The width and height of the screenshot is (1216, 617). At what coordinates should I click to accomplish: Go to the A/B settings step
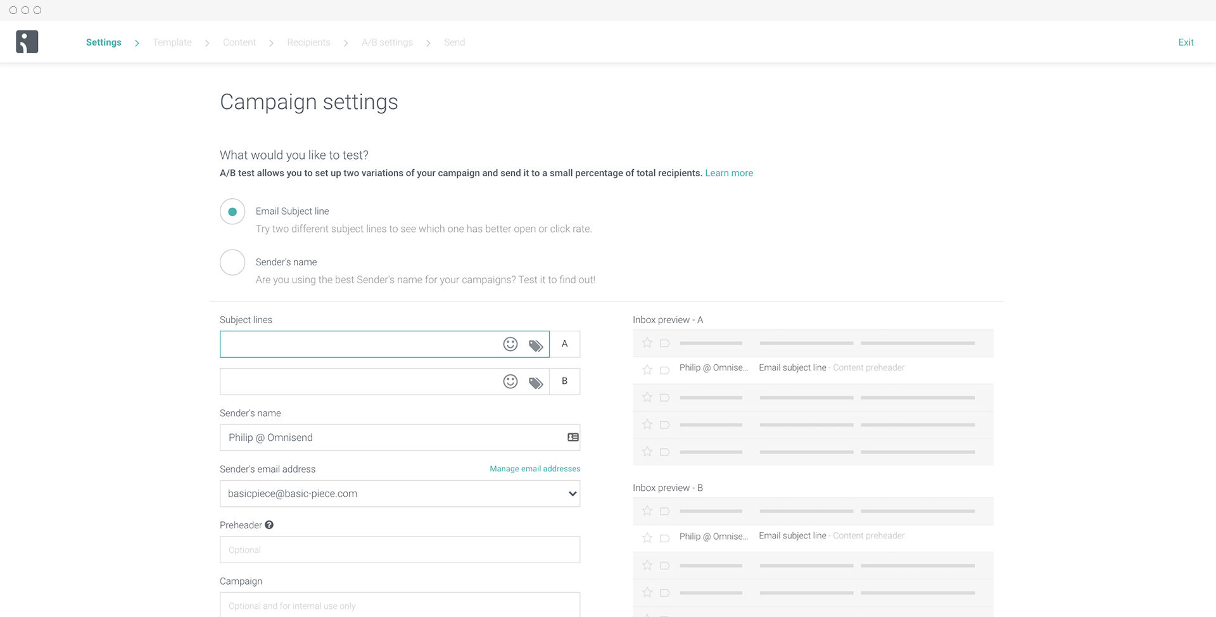click(x=387, y=42)
